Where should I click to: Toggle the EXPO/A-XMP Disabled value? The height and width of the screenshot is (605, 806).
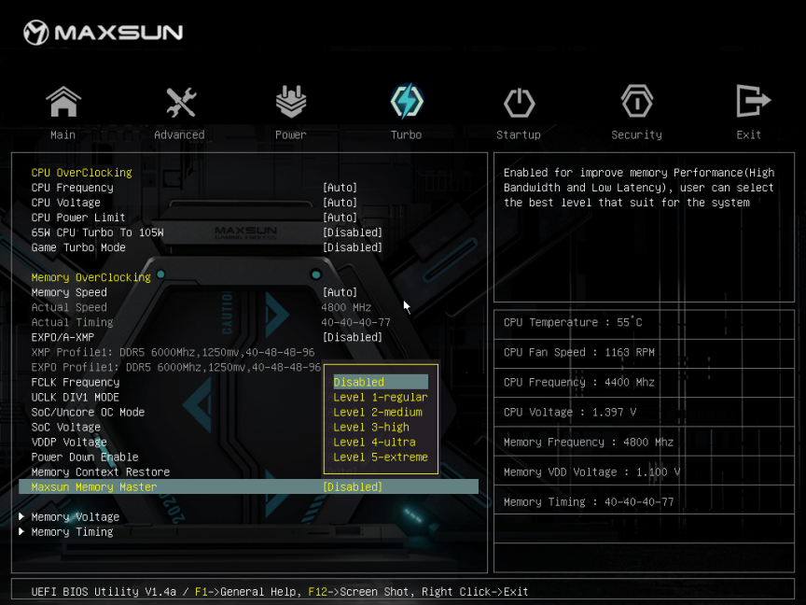[352, 337]
